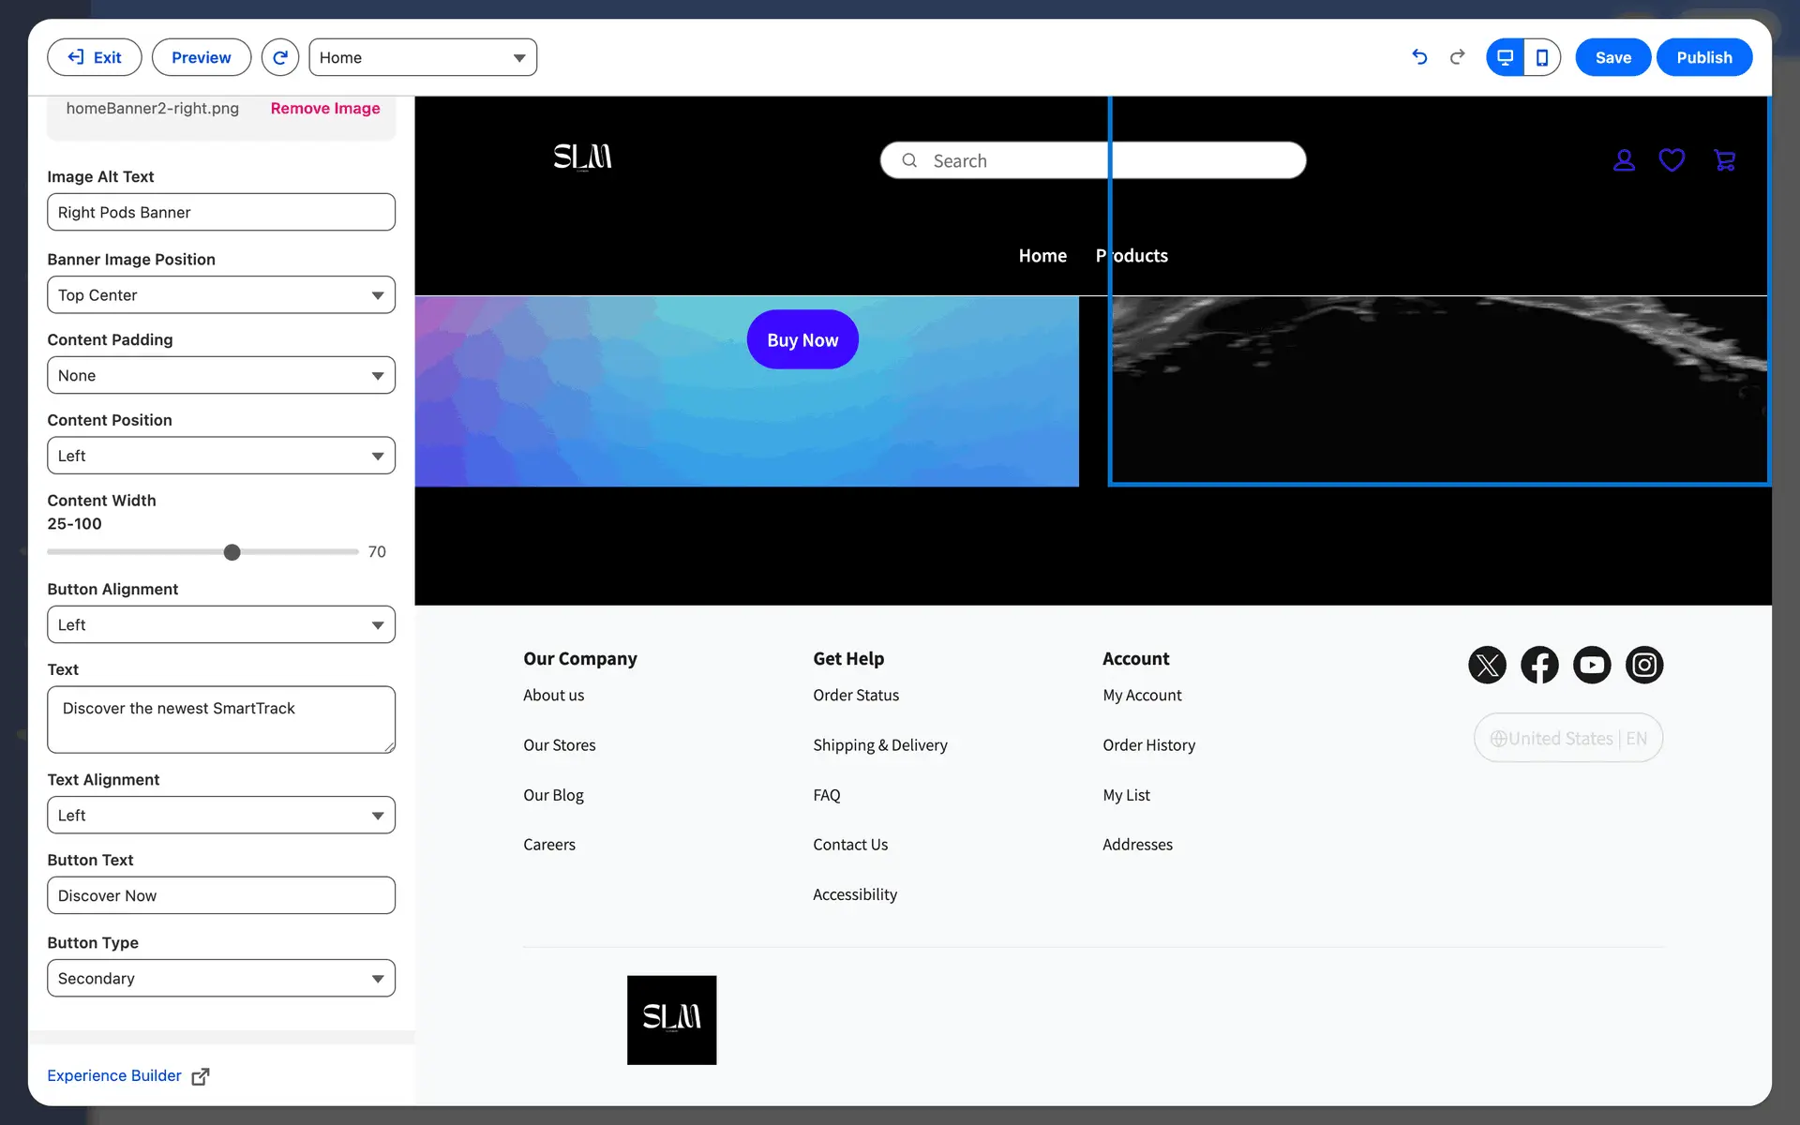Click the refresh page icon
This screenshot has width=1800, height=1125.
tap(279, 57)
